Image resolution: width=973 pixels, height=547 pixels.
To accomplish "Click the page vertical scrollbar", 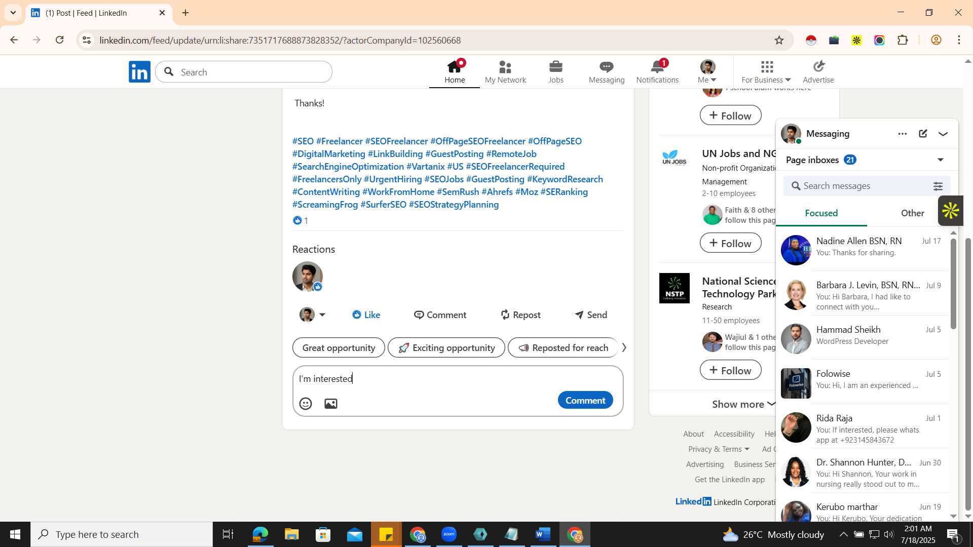I will pyautogui.click(x=968, y=375).
